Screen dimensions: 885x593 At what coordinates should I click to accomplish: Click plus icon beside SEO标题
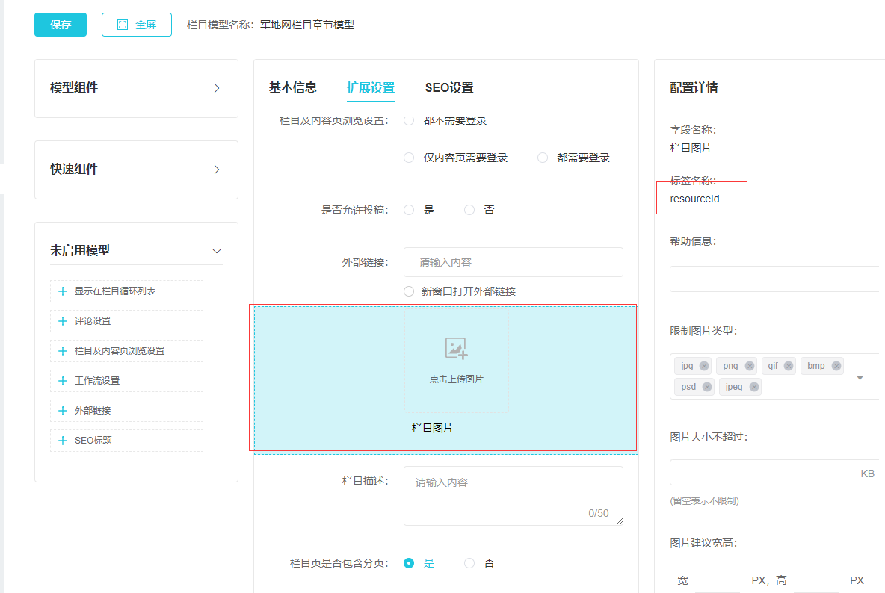(63, 441)
